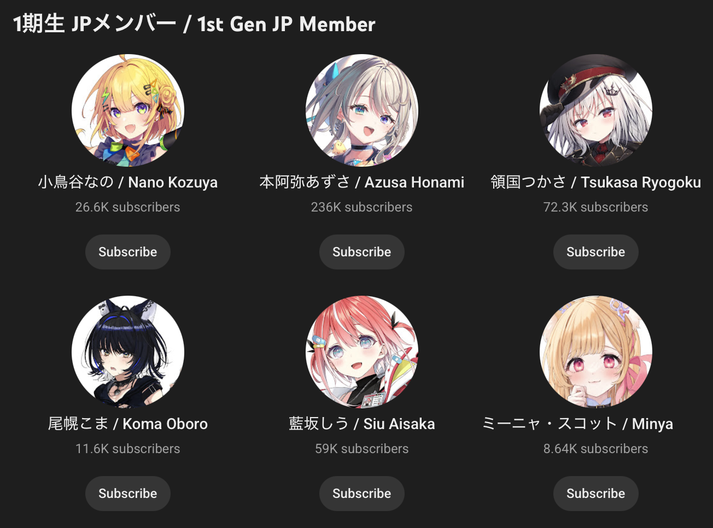713x528 pixels.
Task: Click the 本阿弥あずさ / Azusa Honami name link
Action: click(362, 183)
